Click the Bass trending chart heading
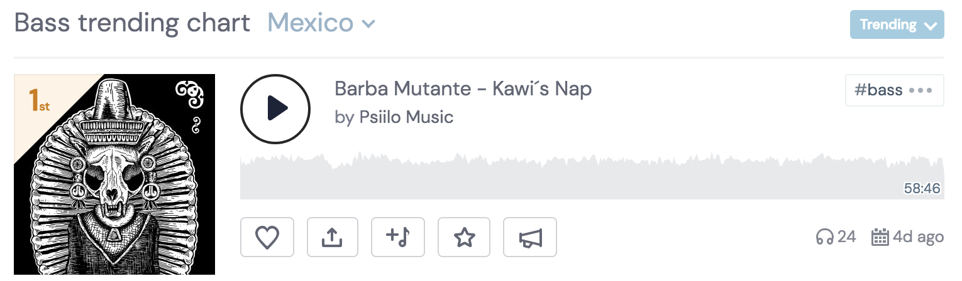962x281 pixels. click(132, 24)
